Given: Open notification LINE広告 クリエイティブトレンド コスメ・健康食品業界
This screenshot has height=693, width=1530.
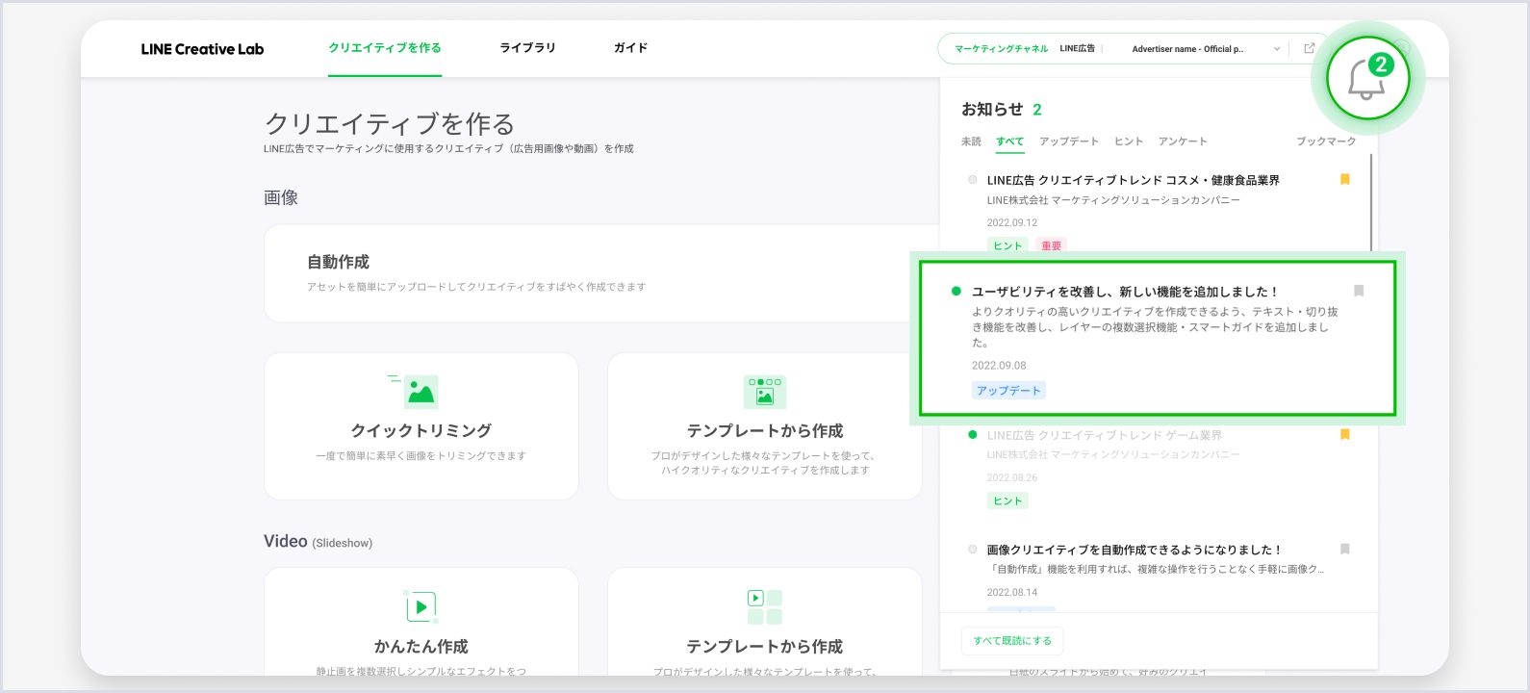Looking at the screenshot, I should pos(1133,180).
